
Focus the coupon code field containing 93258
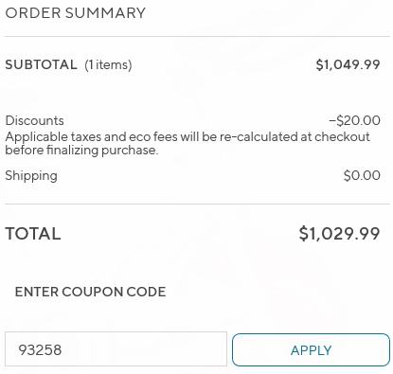(x=116, y=349)
